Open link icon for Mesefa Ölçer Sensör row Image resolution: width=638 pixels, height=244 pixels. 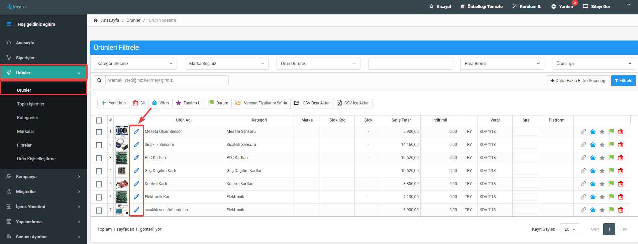[583, 132]
